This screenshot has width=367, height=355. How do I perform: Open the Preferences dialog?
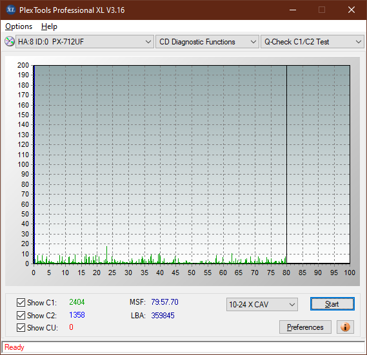305,327
